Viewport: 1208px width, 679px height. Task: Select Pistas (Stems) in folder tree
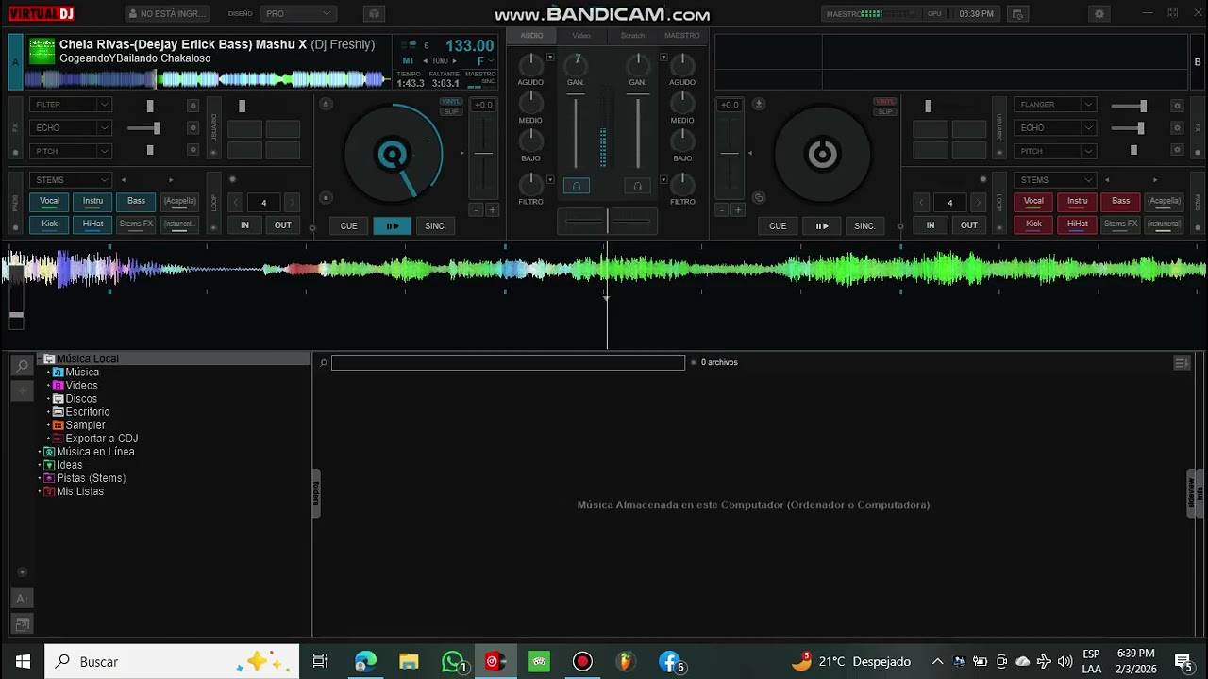91,478
